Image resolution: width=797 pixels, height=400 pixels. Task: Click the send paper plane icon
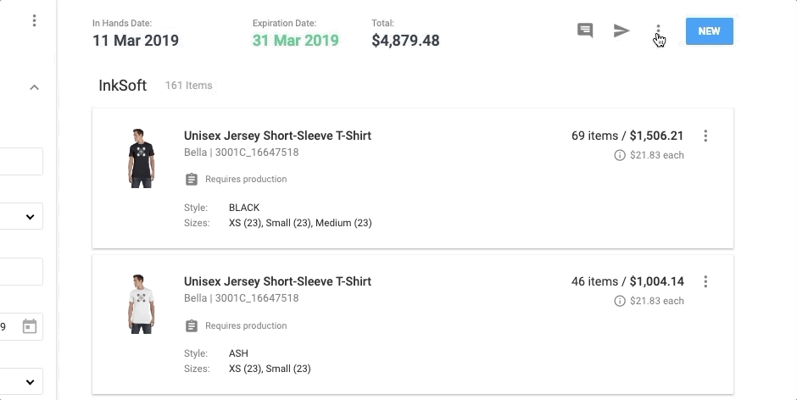[x=621, y=31]
